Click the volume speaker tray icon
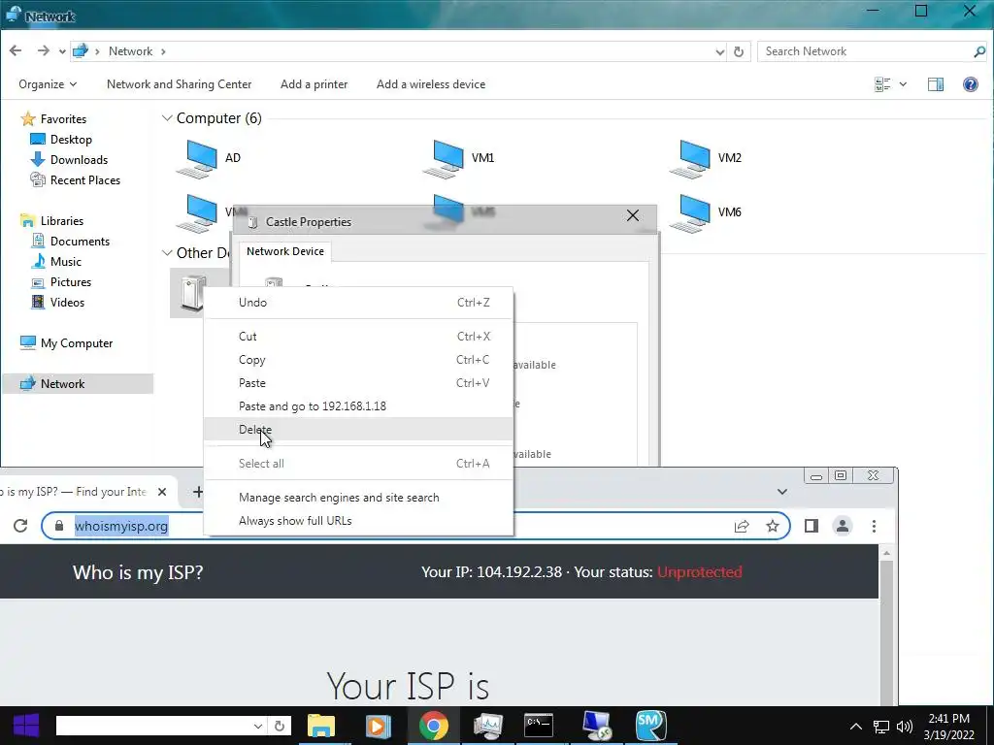This screenshot has height=745, width=994. coord(904,727)
